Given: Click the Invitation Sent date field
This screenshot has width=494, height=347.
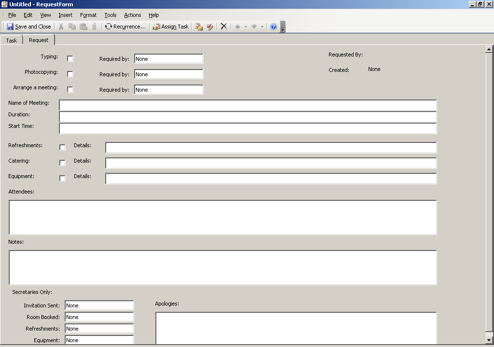Looking at the screenshot, I should [x=99, y=305].
